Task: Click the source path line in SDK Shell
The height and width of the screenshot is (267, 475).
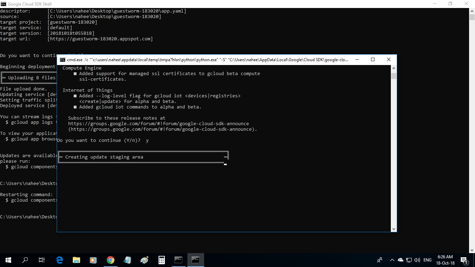Action: click(81, 17)
